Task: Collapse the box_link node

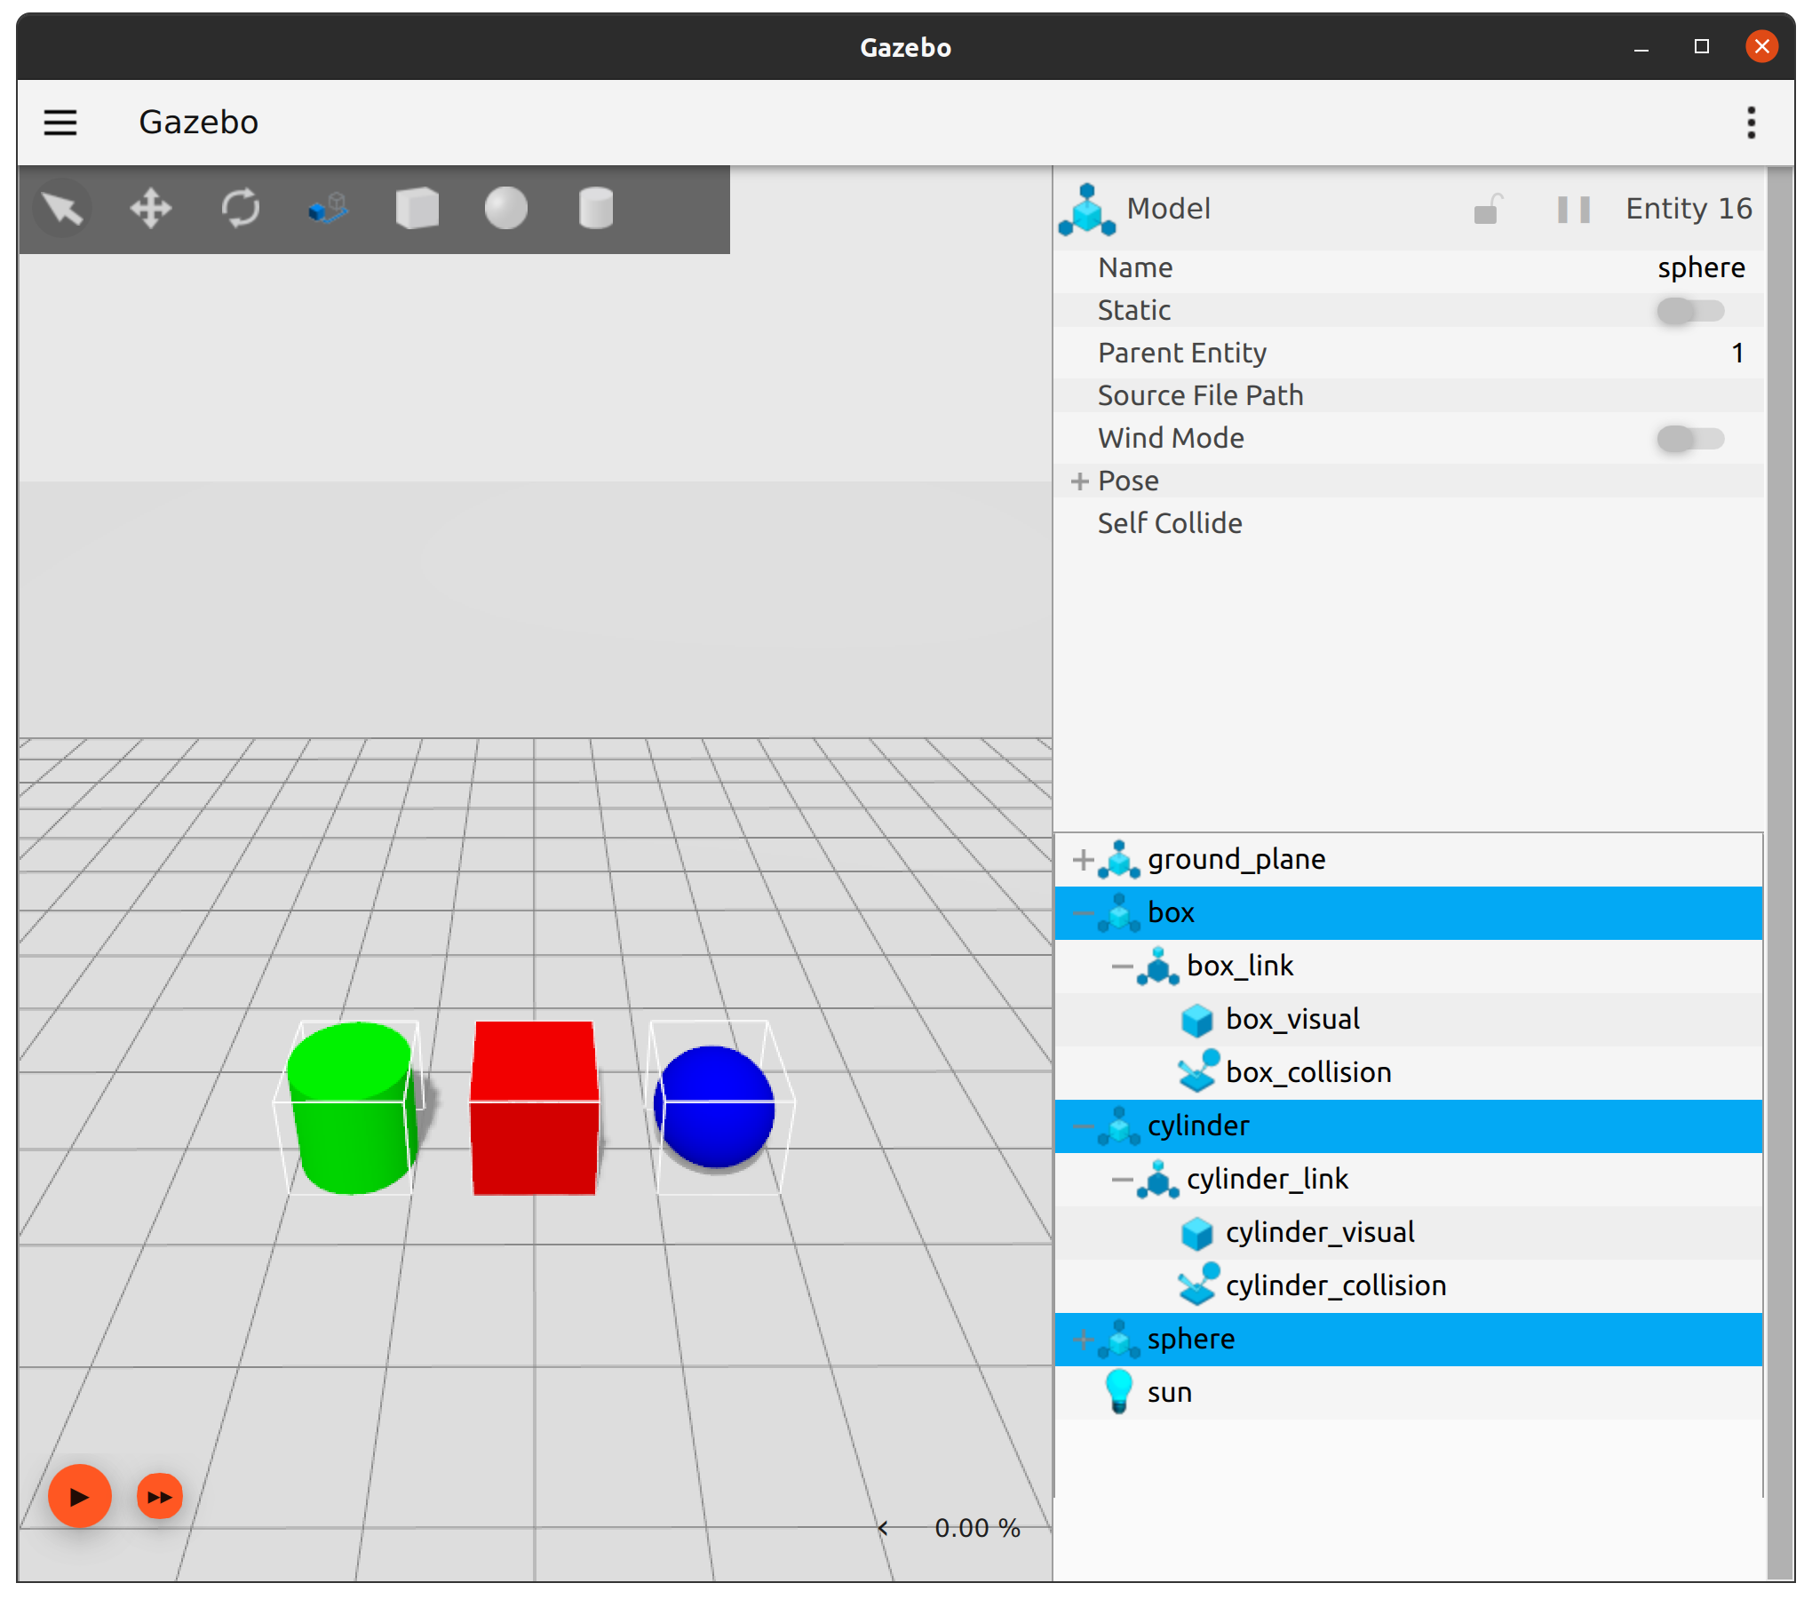Action: [x=1121, y=967]
